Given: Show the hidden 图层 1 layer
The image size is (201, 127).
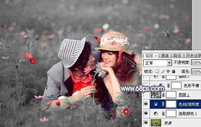Looking at the screenshot, I should pyautogui.click(x=146, y=95).
